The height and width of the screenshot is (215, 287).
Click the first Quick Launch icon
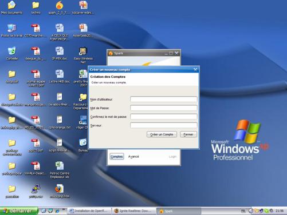(x=44, y=211)
